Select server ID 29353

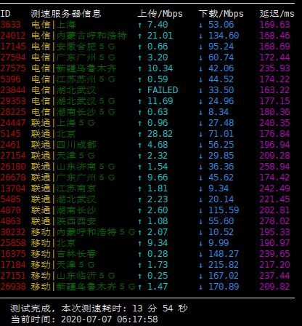[x=13, y=101]
